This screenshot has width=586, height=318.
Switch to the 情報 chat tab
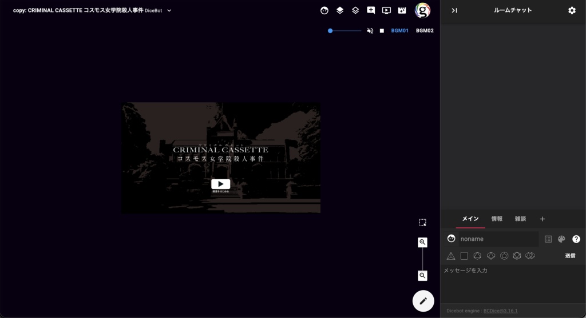[497, 219]
